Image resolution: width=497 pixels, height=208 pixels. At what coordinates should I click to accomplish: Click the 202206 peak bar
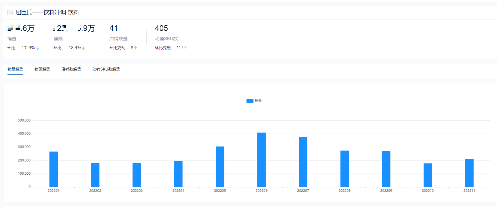click(x=261, y=160)
